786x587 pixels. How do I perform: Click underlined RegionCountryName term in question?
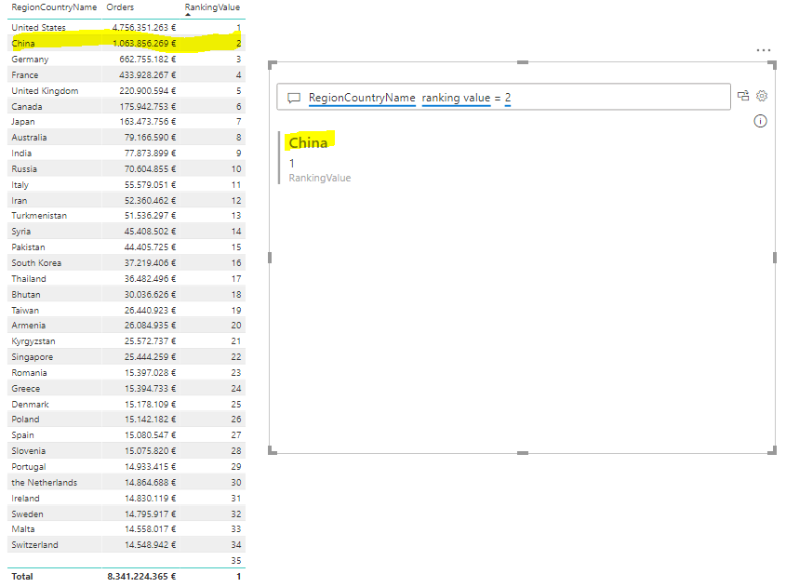point(362,98)
